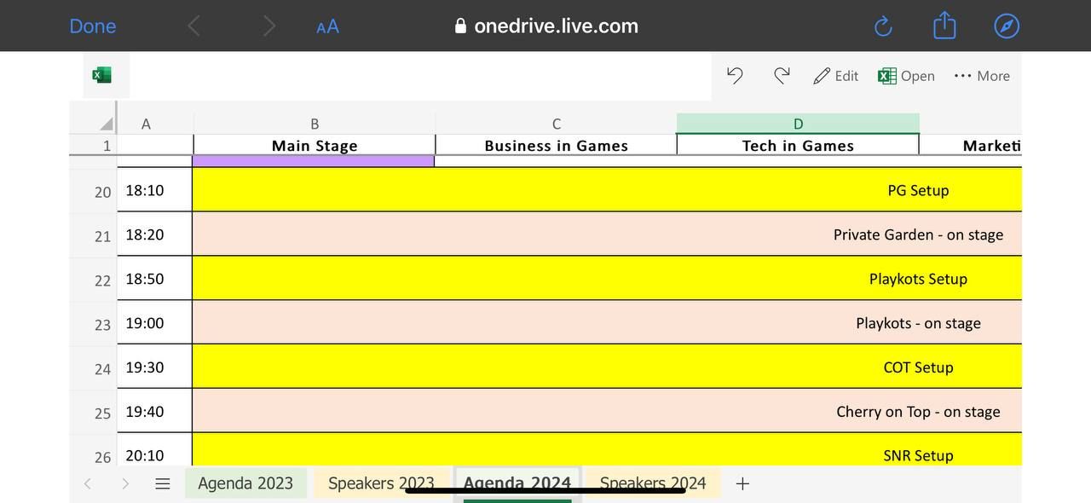Select row 23 header
This screenshot has height=503, width=1091.
[102, 324]
